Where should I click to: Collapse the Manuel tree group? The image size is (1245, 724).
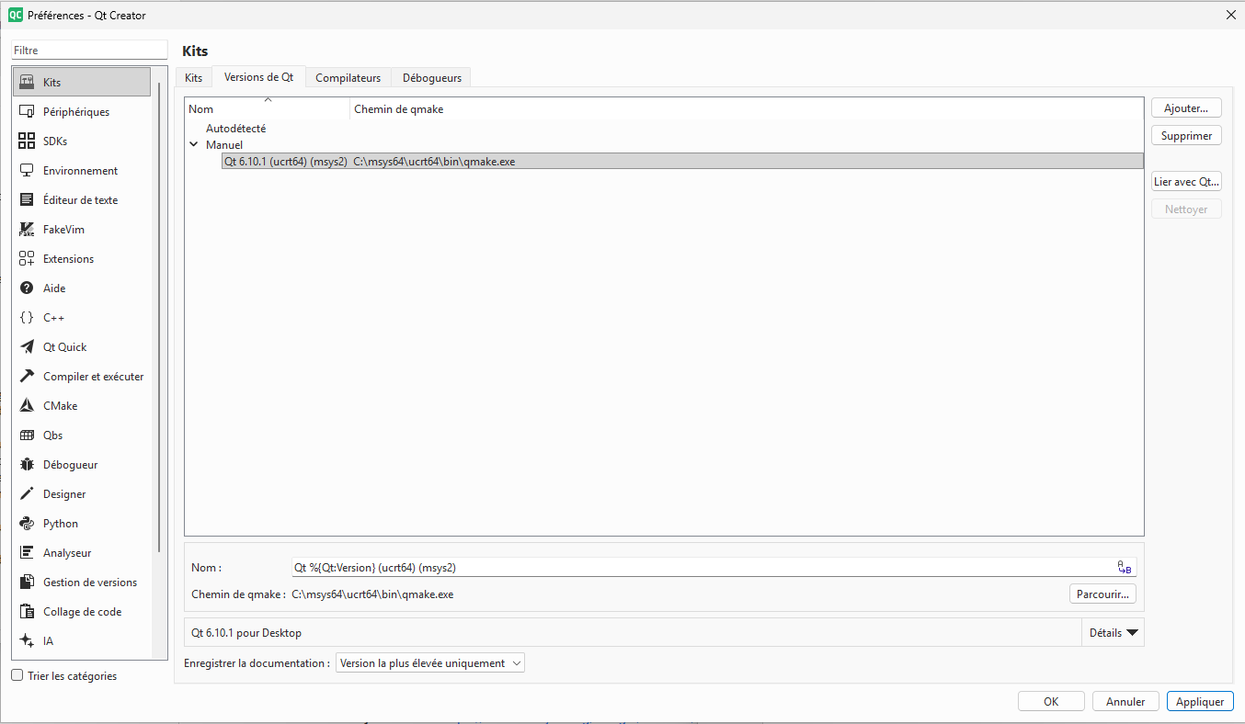194,144
